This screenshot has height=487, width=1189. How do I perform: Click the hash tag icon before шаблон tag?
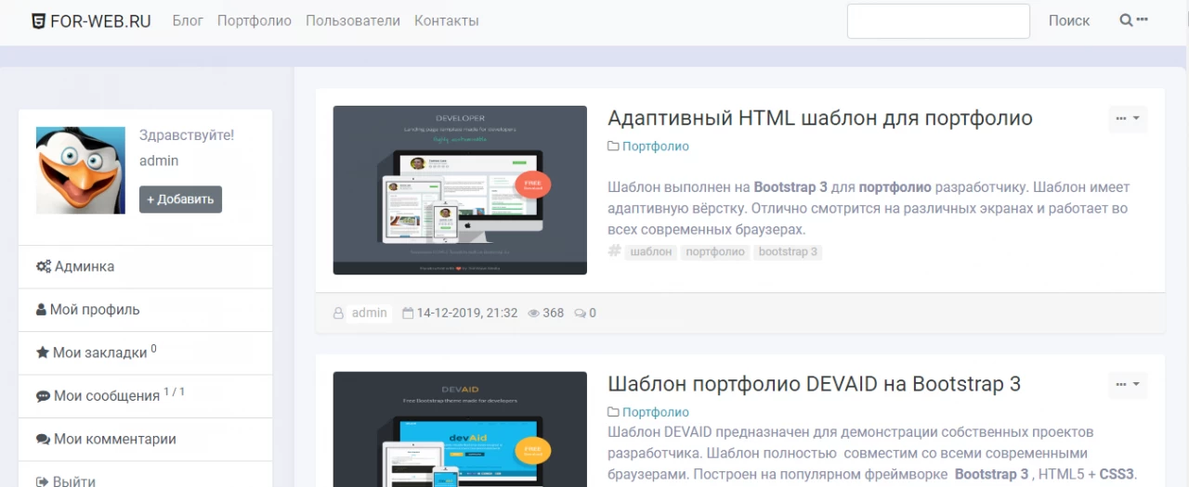614,251
